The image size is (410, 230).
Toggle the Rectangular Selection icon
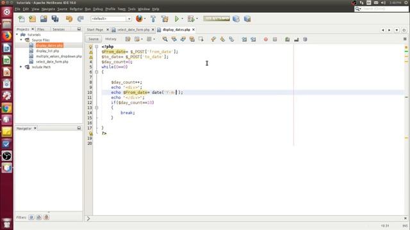coord(201,39)
